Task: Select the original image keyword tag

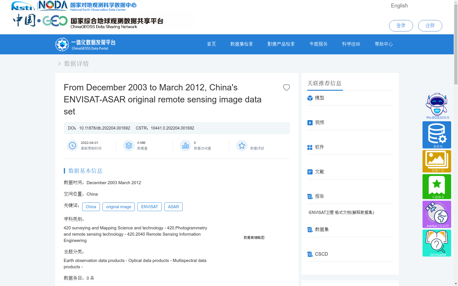Action: pos(119,207)
